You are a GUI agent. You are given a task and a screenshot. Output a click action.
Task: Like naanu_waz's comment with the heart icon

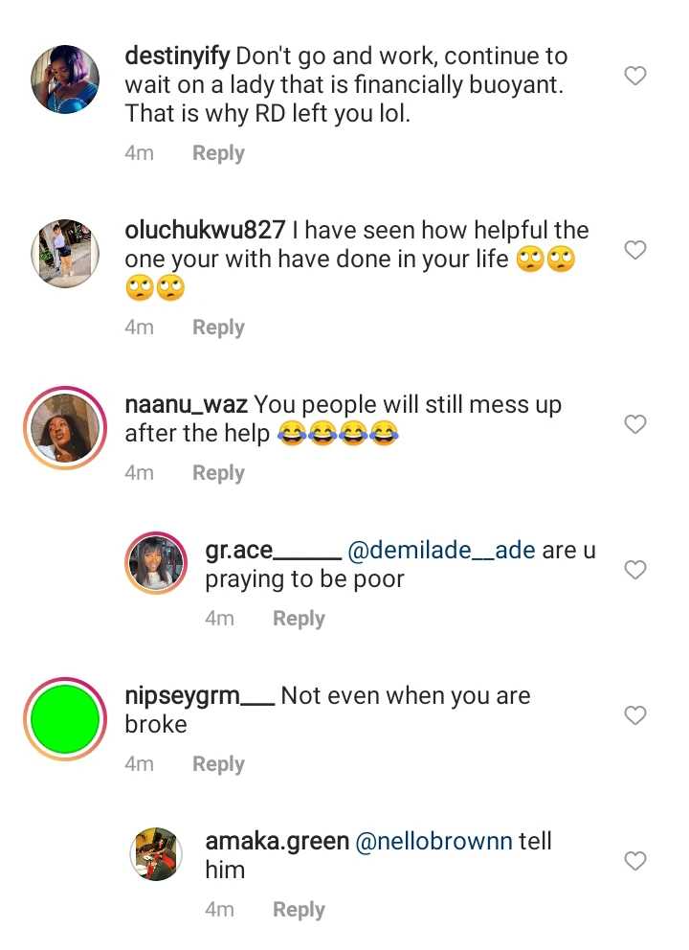tap(634, 424)
